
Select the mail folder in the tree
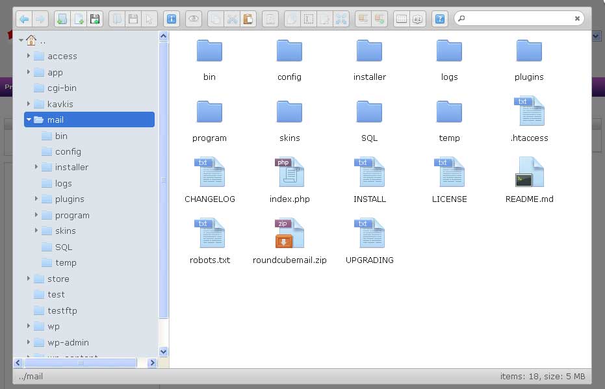[89, 120]
